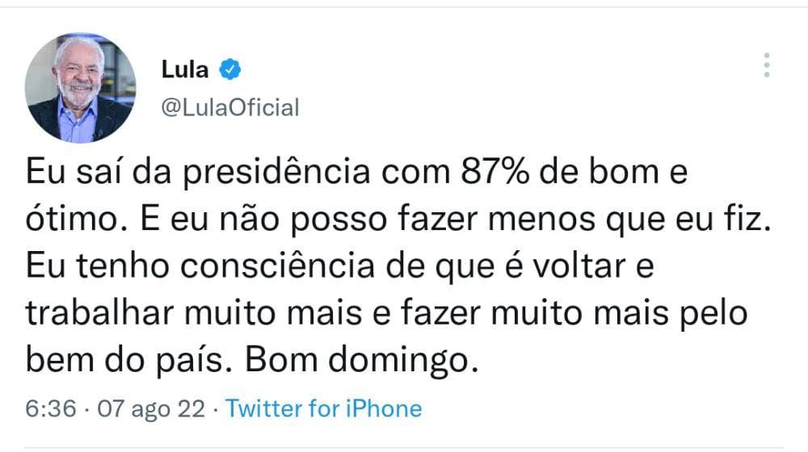Viewport: 808px width, 452px height.
Task: Click the 6:36 tweet timestamp
Action: pos(50,408)
